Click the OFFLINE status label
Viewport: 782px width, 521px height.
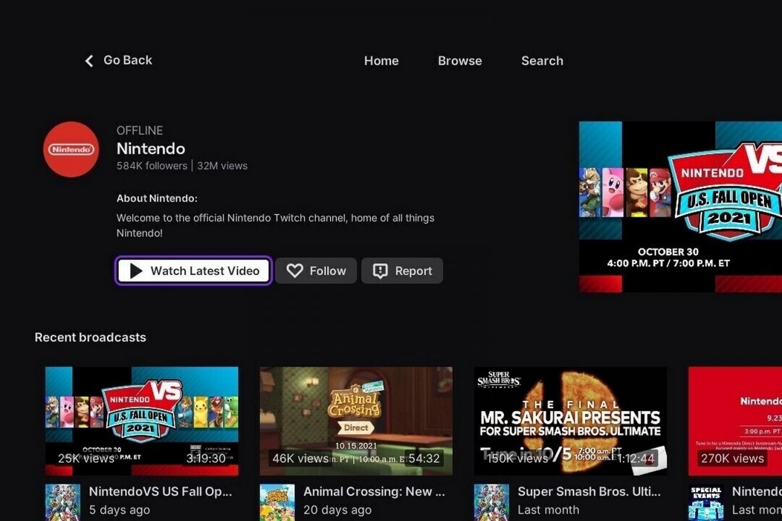pos(140,130)
